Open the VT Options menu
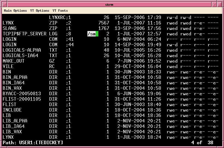This screenshot has height=148, width=224. click(40, 11)
